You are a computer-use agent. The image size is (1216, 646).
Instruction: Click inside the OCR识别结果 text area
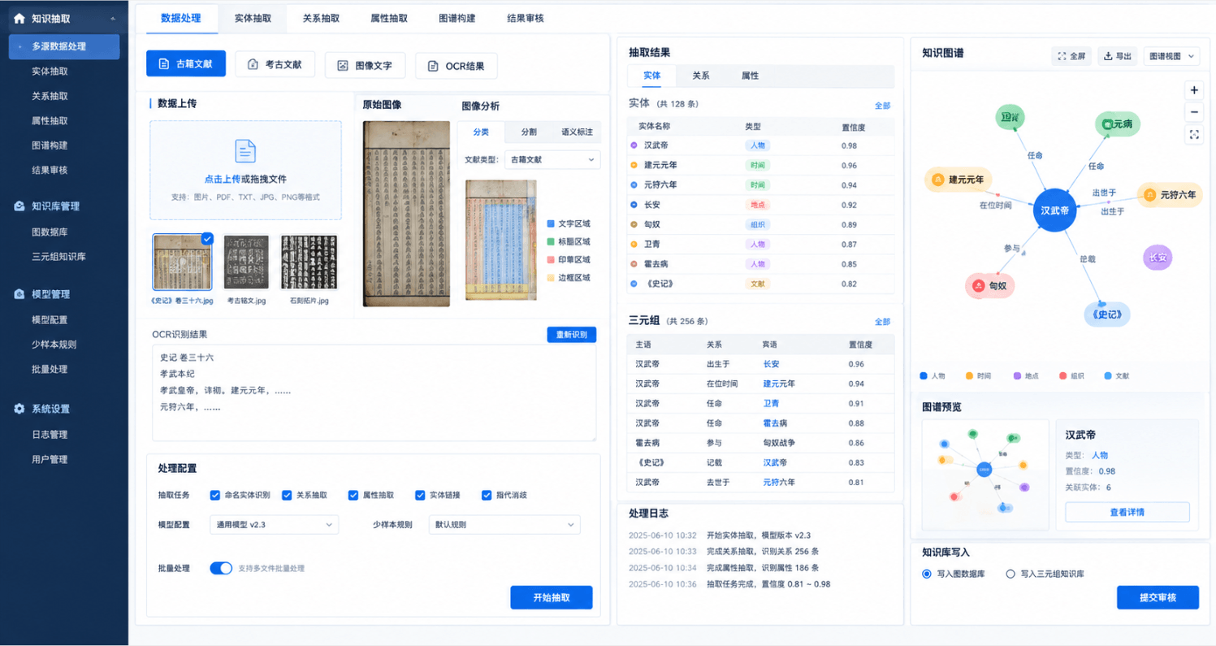pos(374,393)
